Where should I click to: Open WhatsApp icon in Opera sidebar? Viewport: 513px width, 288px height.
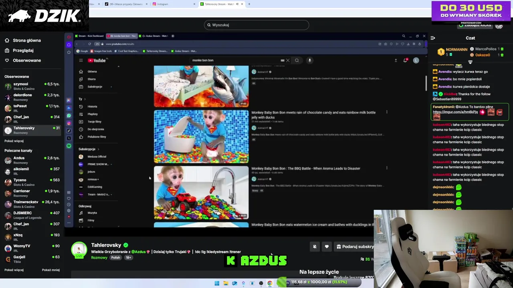pos(69,116)
